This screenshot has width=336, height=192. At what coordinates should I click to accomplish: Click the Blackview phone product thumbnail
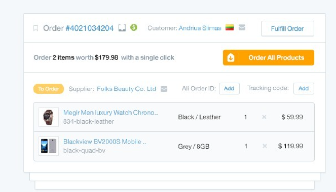[x=49, y=146]
